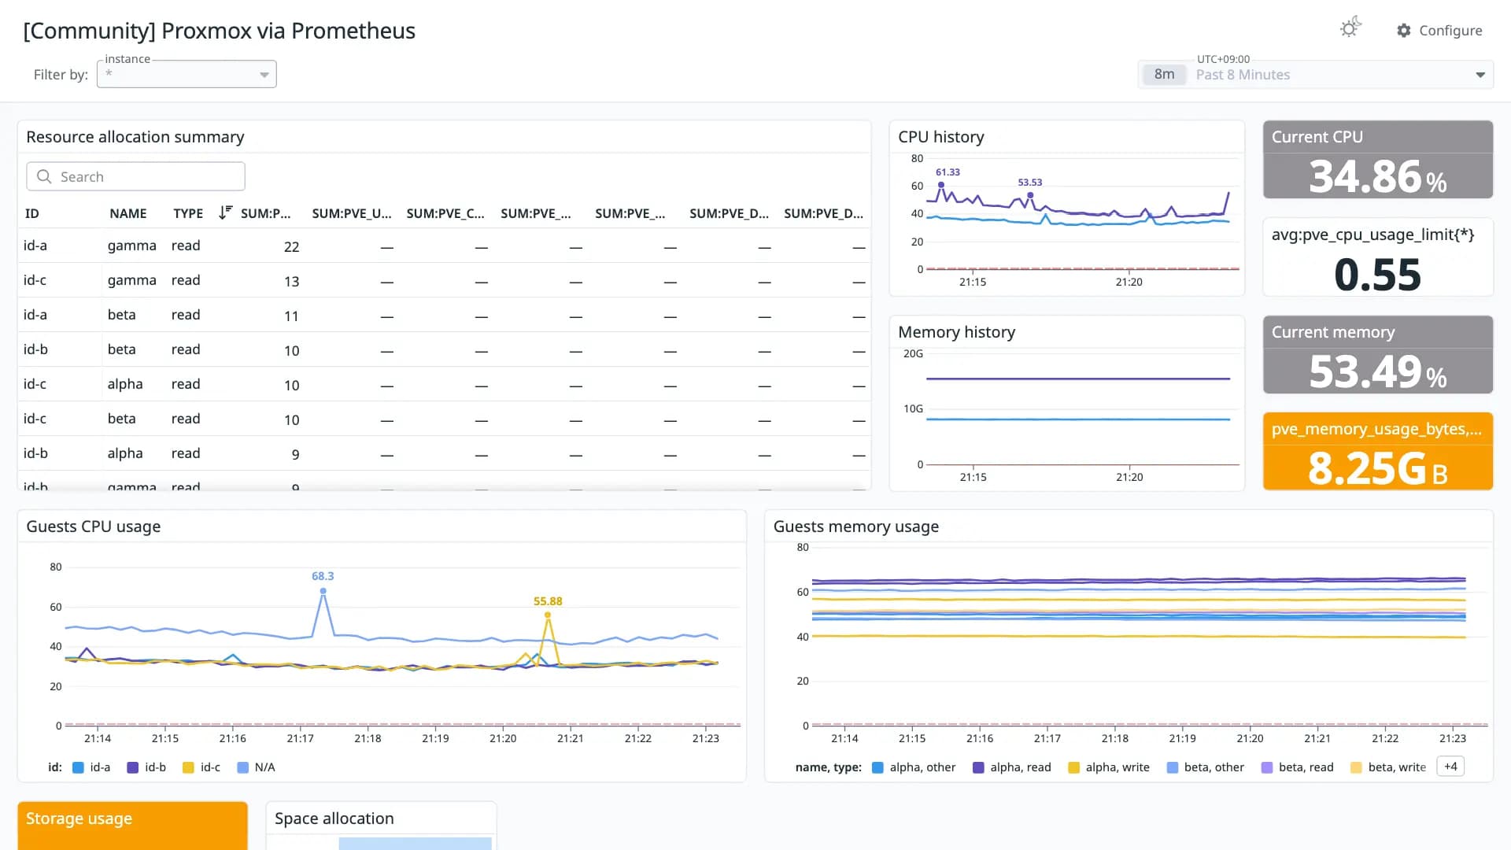This screenshot has width=1511, height=850.
Task: Toggle beta, write series in memory legend
Action: pyautogui.click(x=1388, y=767)
